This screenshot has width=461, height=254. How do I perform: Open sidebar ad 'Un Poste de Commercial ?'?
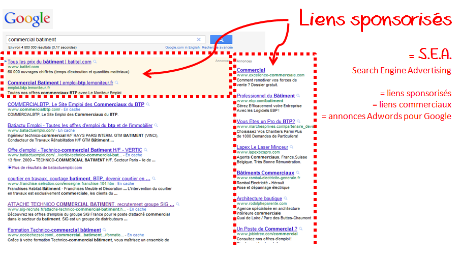point(267,229)
